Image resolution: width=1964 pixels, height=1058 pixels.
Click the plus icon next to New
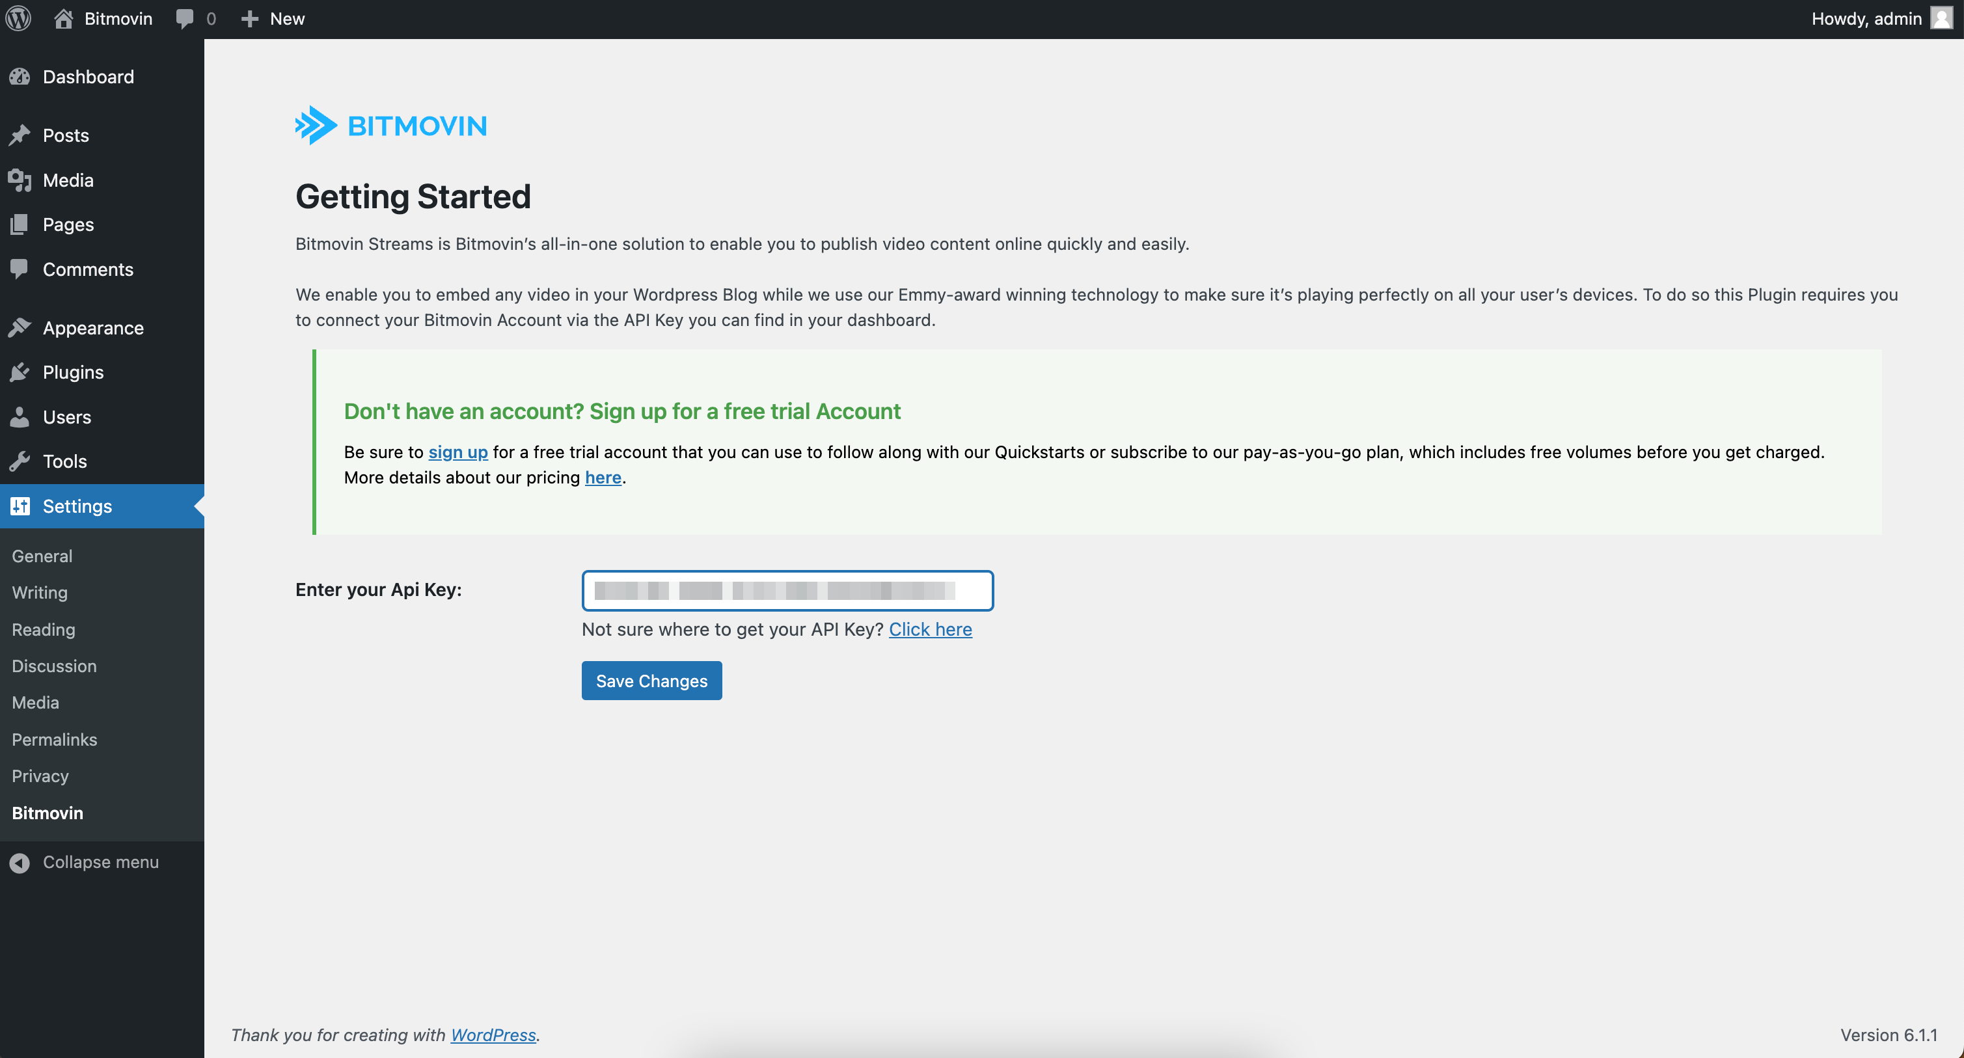tap(249, 18)
